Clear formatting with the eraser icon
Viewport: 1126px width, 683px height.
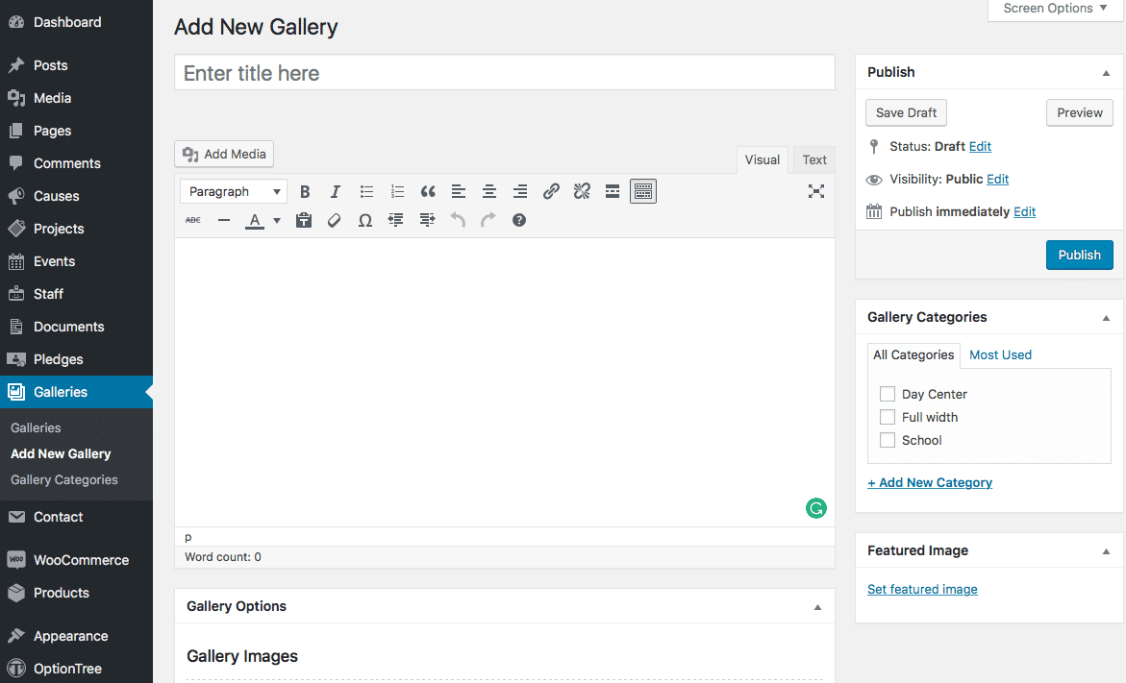(334, 220)
